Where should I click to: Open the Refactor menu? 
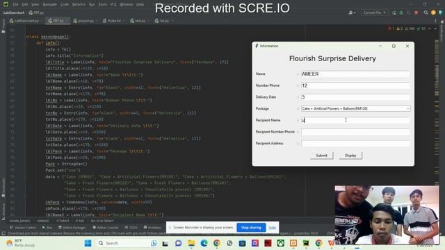click(79, 4)
